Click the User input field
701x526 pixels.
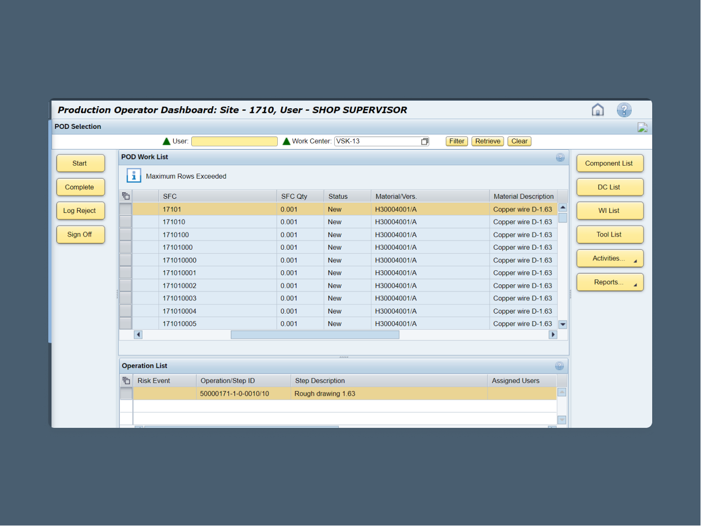[235, 141]
